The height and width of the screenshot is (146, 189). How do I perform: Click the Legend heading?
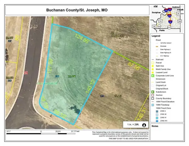click(x=156, y=36)
